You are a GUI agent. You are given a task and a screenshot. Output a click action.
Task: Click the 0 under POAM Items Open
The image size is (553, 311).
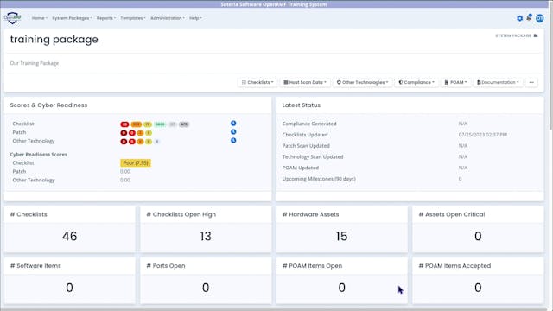tap(342, 288)
